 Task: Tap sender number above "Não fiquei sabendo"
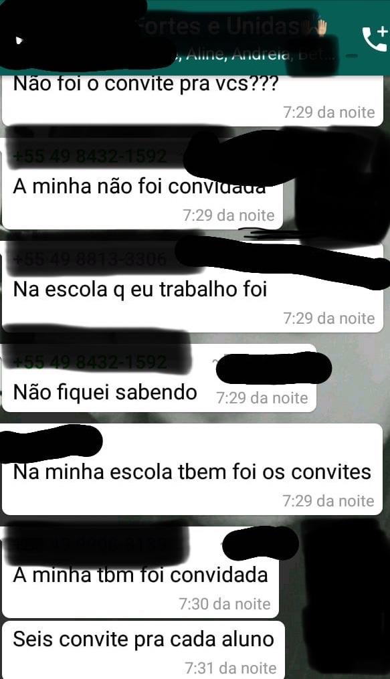pyautogui.click(x=90, y=362)
